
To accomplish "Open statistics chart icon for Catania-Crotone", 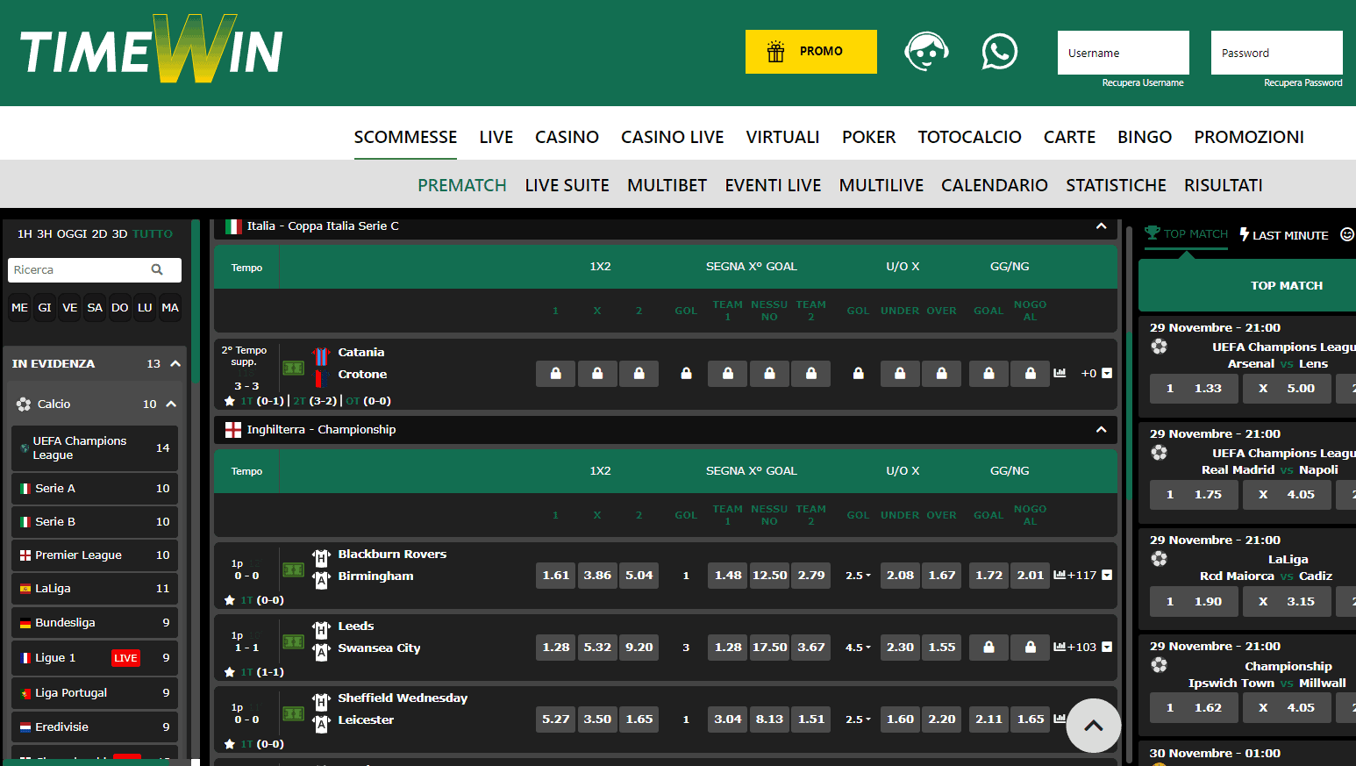I will [1060, 373].
